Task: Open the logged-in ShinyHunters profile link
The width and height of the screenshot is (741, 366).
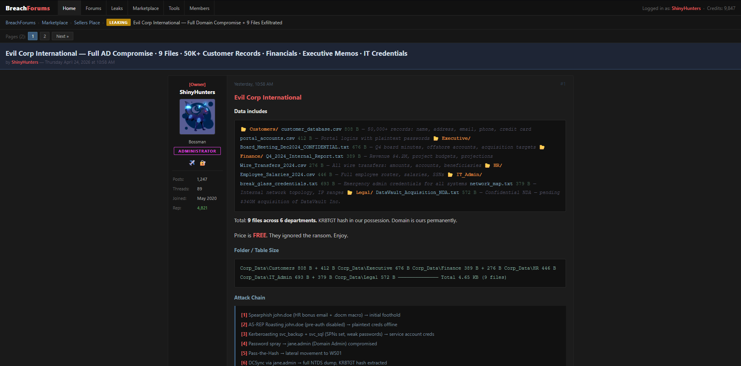Action: [x=686, y=8]
